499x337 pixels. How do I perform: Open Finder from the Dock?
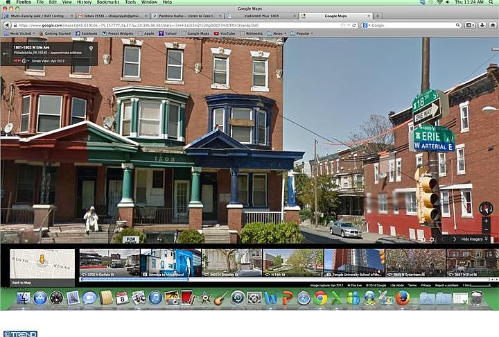click(24, 298)
